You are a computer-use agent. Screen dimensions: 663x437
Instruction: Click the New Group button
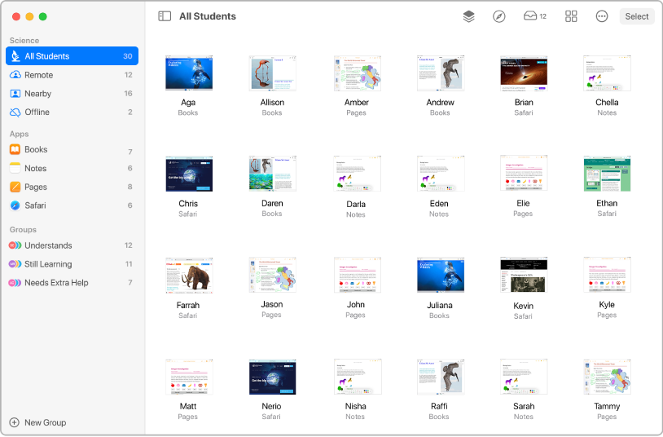37,422
